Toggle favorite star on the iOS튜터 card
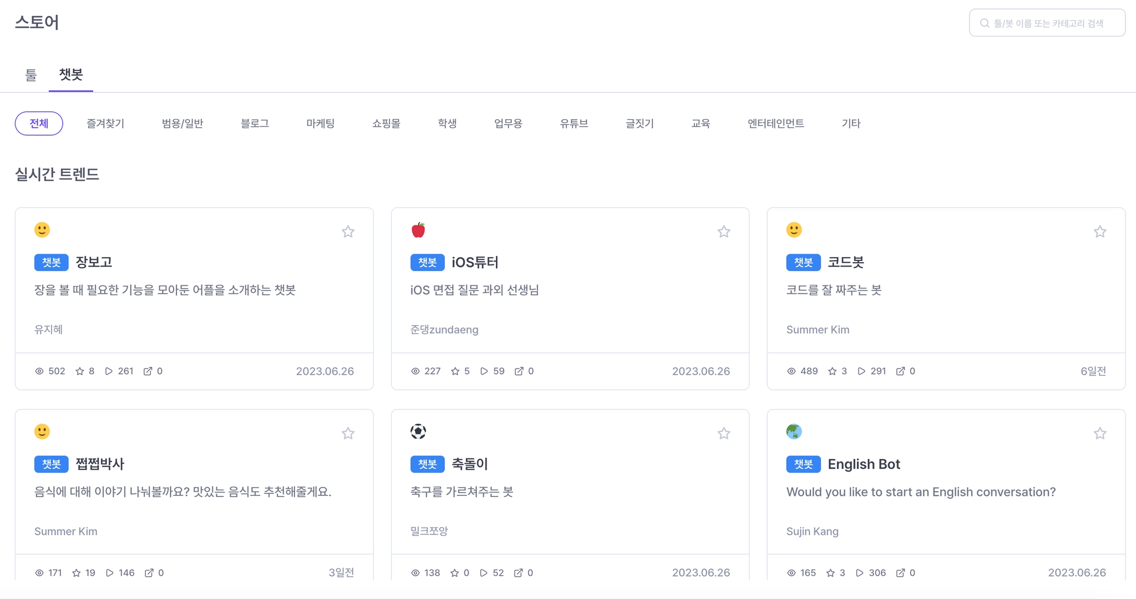Image resolution: width=1136 pixels, height=599 pixels. [723, 232]
